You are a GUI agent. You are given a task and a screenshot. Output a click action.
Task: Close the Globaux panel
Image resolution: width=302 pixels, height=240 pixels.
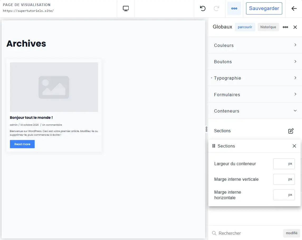pos(295,27)
